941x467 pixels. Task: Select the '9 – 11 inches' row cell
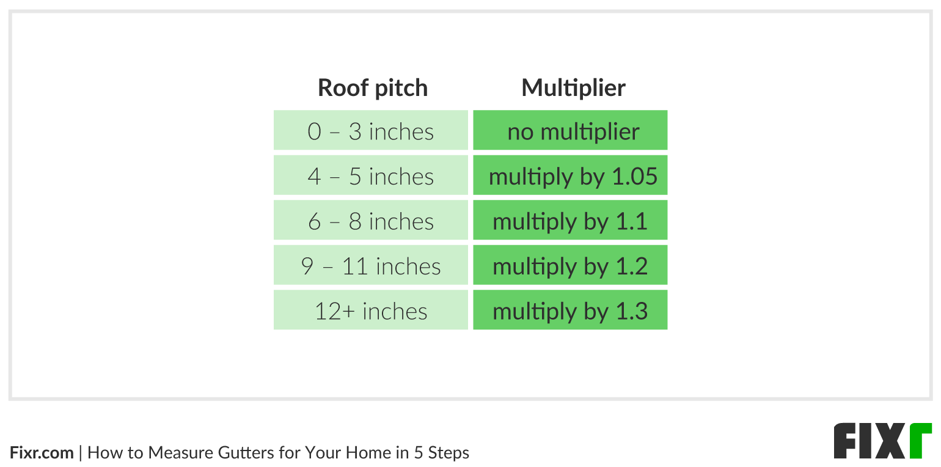371,266
